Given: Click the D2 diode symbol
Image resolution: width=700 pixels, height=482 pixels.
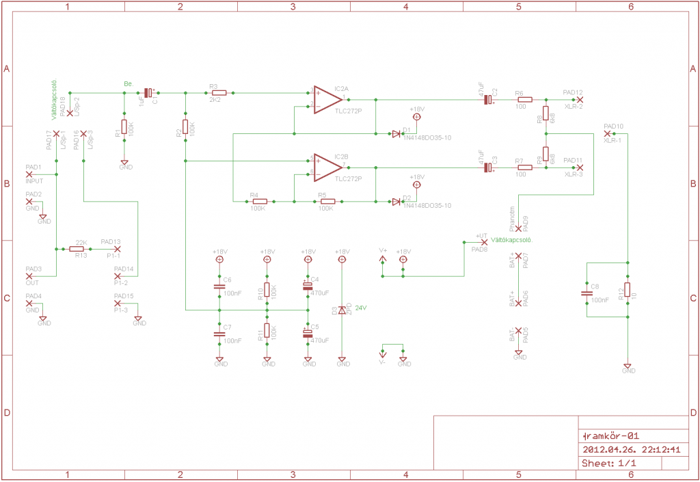Looking at the screenshot, I should click(396, 202).
